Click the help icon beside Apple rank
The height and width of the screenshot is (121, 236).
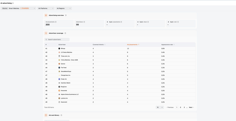click(x=178, y=22)
